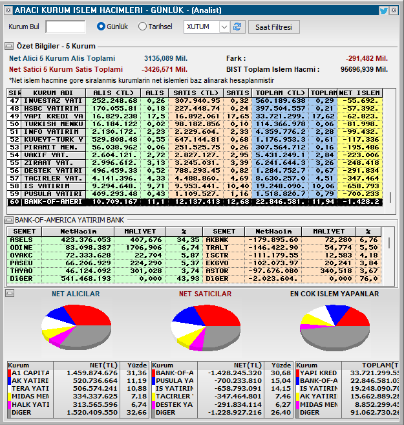Click the blue PUSULA YA color swatch
The width and height of the screenshot is (404, 425).
pos(154,381)
